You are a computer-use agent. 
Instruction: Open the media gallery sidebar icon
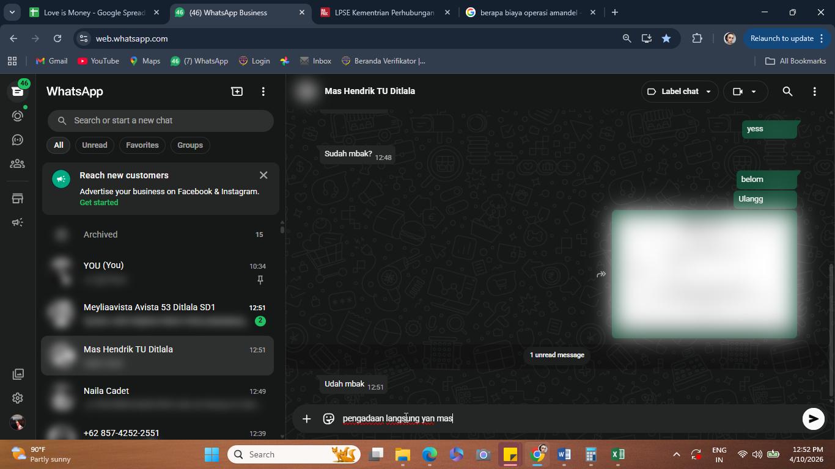point(18,374)
